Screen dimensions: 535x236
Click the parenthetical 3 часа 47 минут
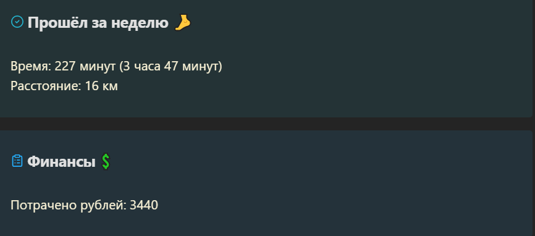(171, 66)
